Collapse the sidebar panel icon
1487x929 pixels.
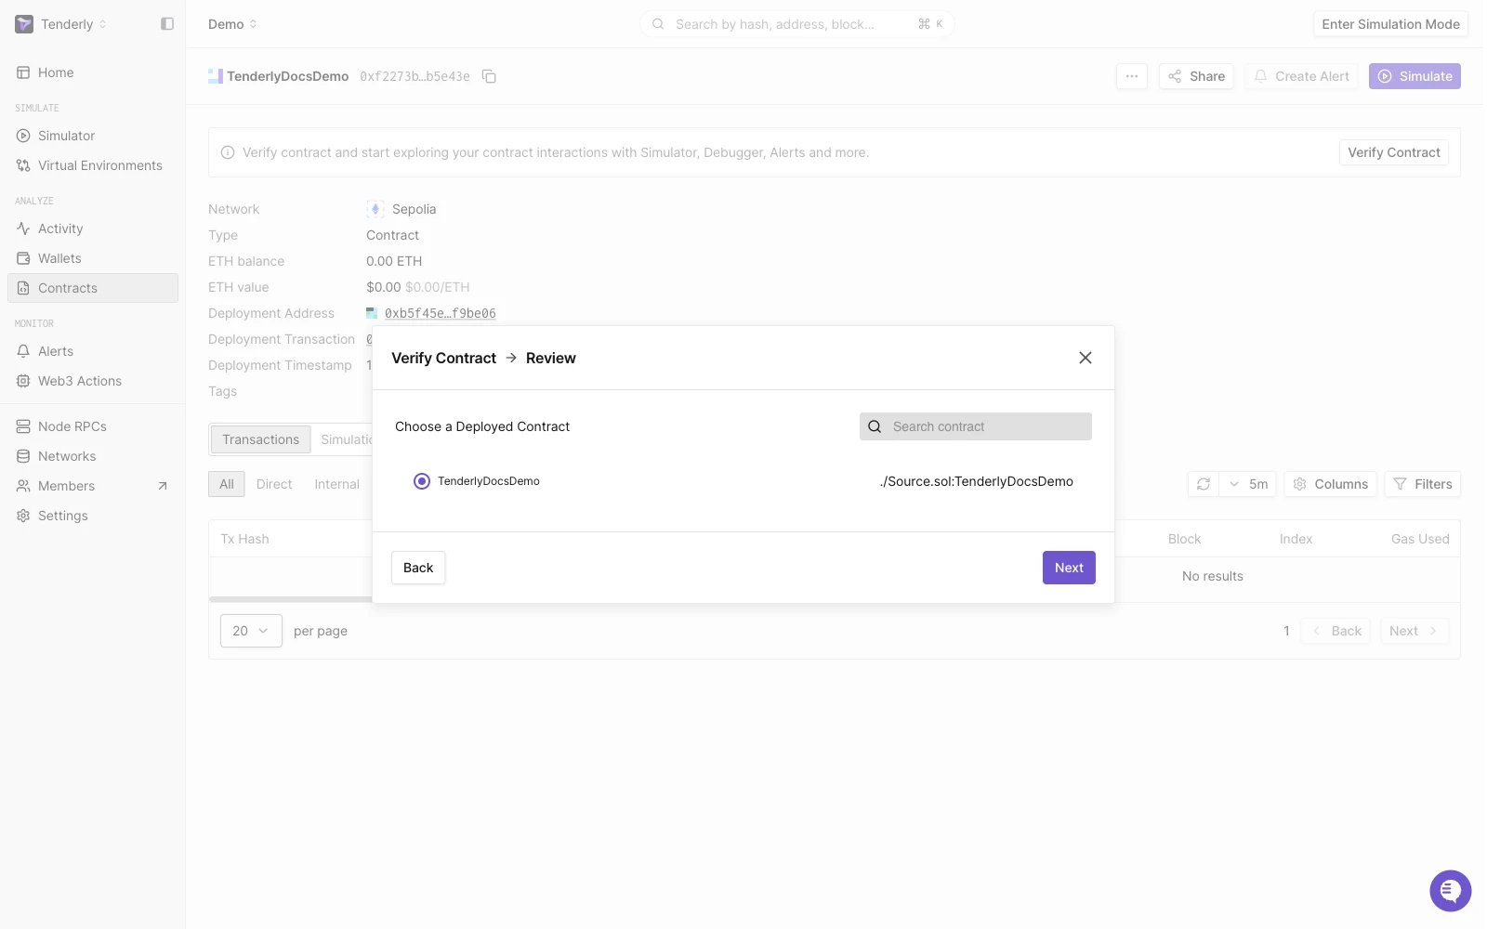tap(167, 24)
